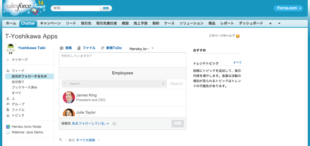310x146 pixels.
Task: Click the File document icon in publisher
Action: [x=79, y=48]
